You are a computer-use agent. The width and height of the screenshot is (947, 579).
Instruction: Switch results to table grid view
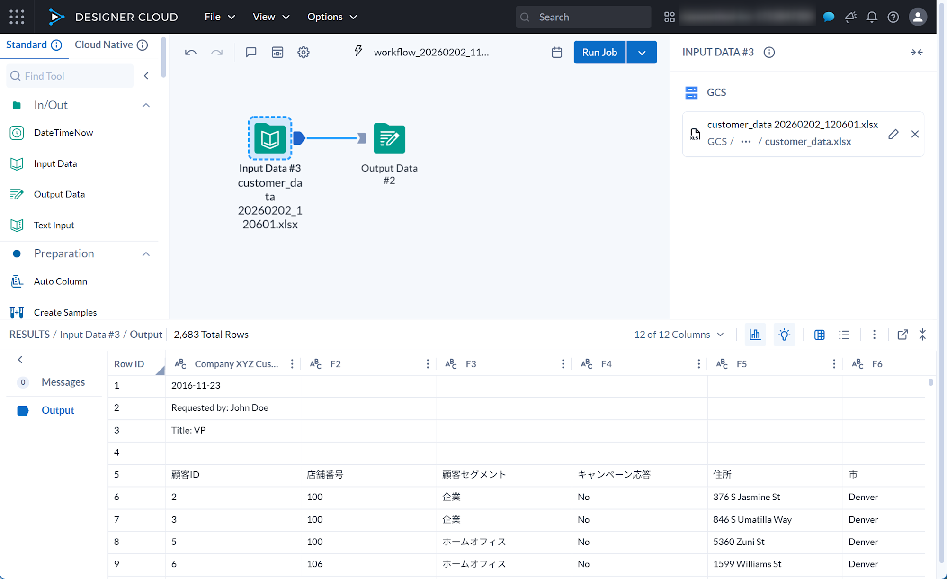click(x=819, y=335)
